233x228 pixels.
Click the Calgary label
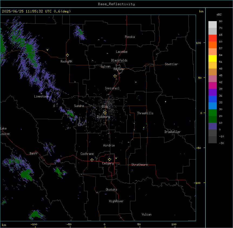[108, 163]
